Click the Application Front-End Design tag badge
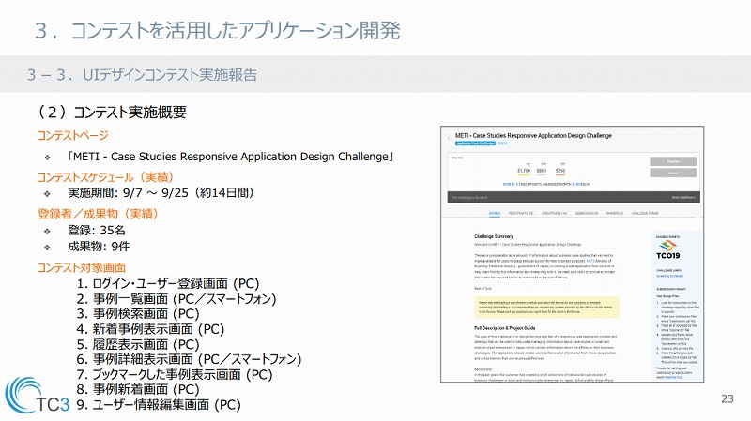The image size is (751, 421). tap(475, 143)
